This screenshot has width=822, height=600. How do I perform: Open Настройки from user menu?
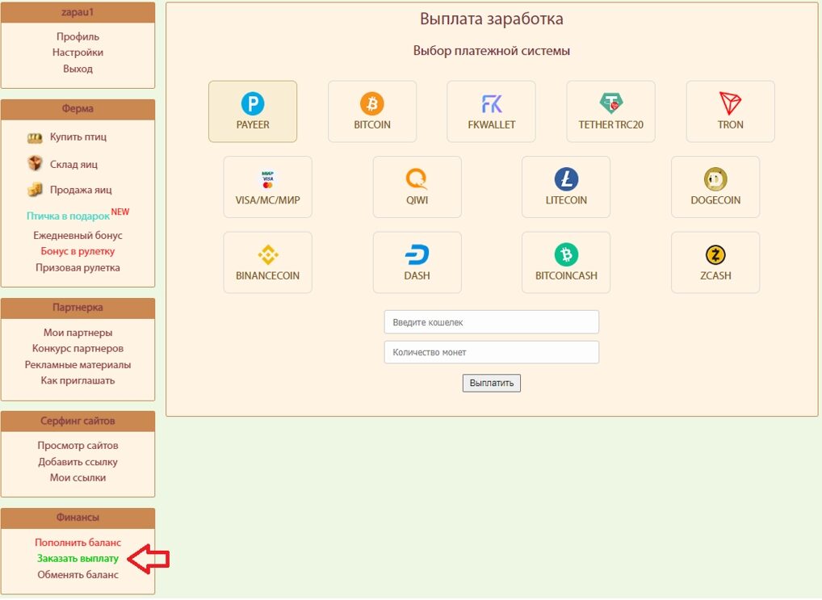pos(78,52)
